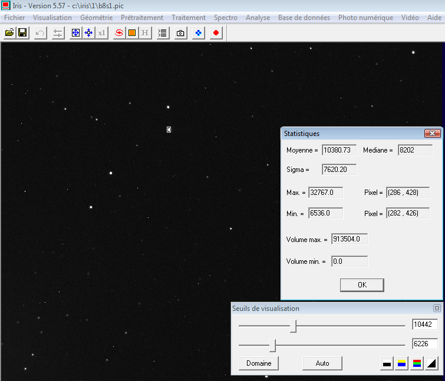
Task: Select the Sigma value 7620.20
Action: 339,170
